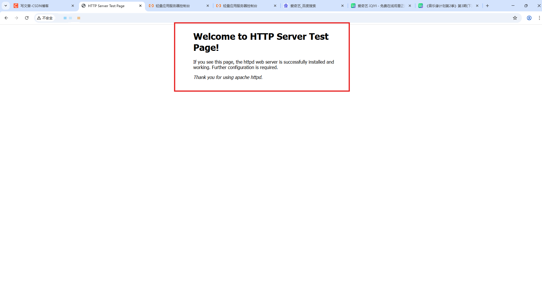Image resolution: width=542 pixels, height=288 pixels.
Task: Click the Welcome to HTTP Server Test Page heading
Action: point(261,42)
